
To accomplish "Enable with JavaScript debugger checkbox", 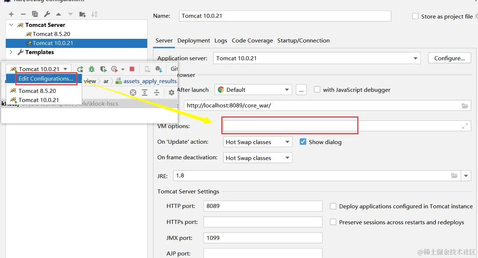I will coord(317,90).
